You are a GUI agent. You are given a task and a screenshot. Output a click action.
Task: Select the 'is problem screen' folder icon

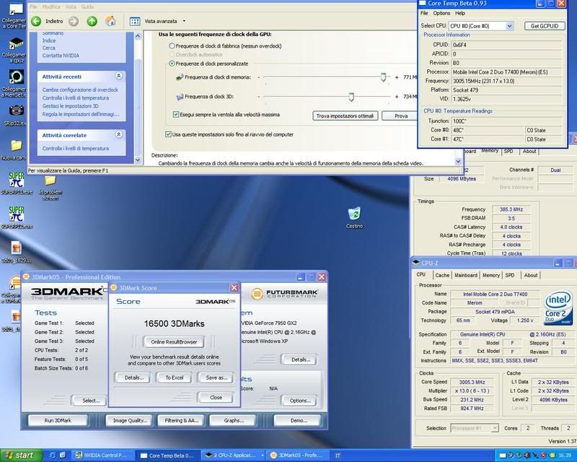tap(50, 188)
